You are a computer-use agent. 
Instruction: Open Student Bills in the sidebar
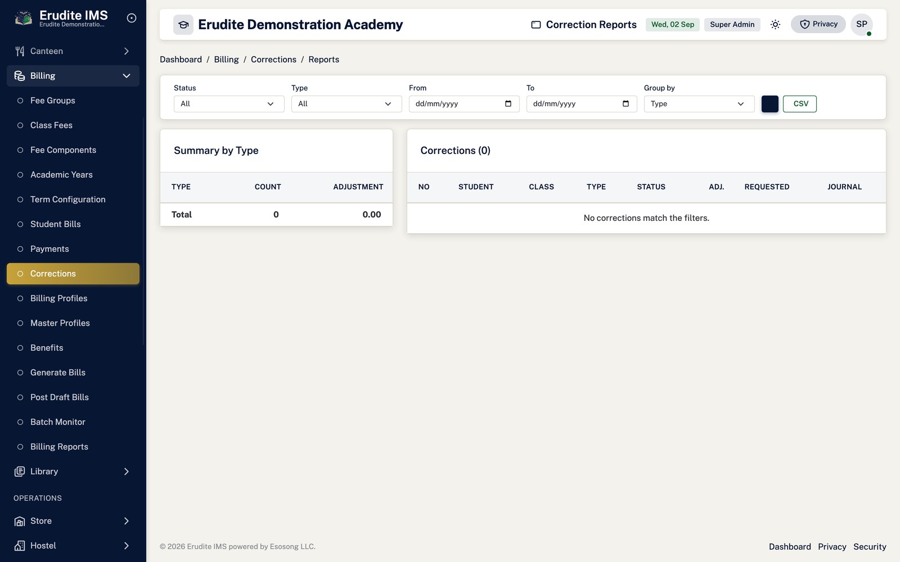click(x=73, y=224)
